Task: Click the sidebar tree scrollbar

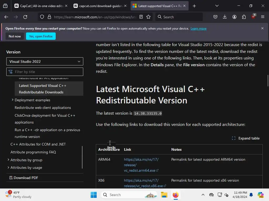Action: (82, 157)
